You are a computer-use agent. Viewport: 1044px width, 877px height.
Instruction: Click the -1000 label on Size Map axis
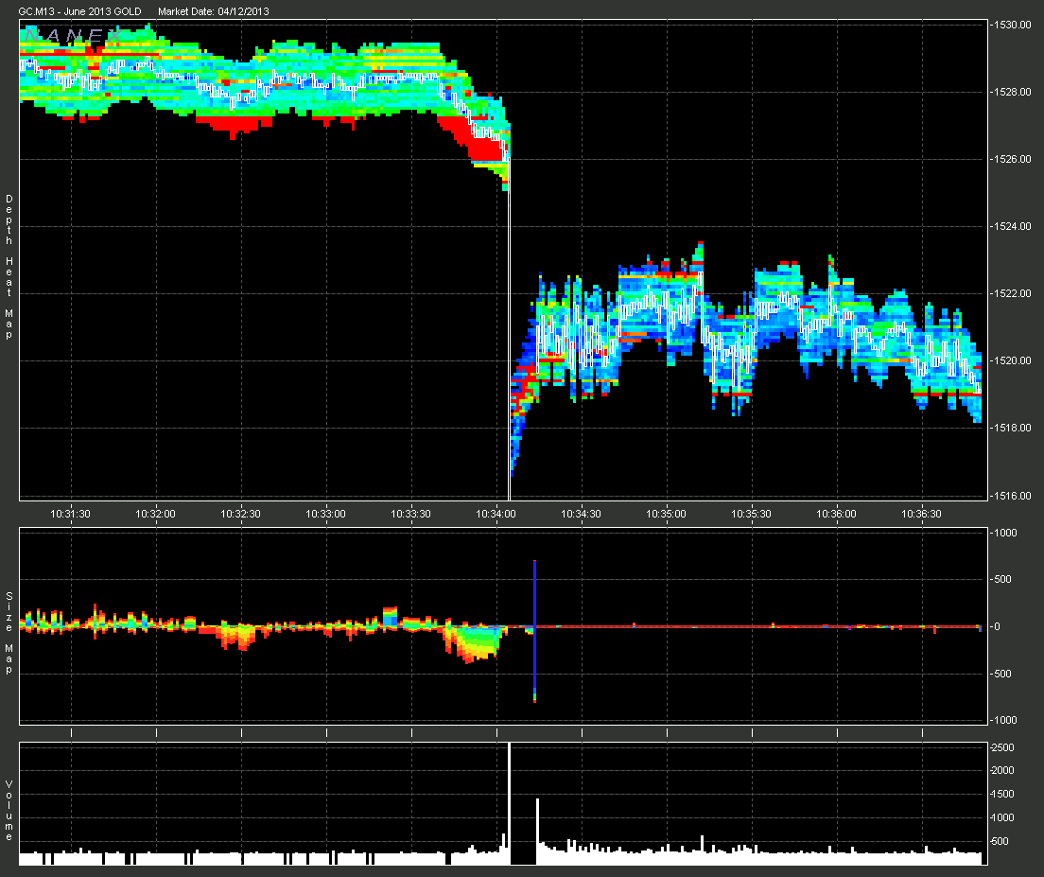click(x=1004, y=720)
